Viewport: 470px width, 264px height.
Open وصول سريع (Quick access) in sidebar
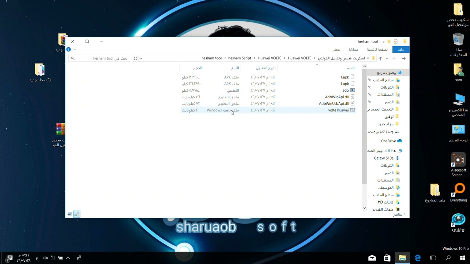pos(388,73)
